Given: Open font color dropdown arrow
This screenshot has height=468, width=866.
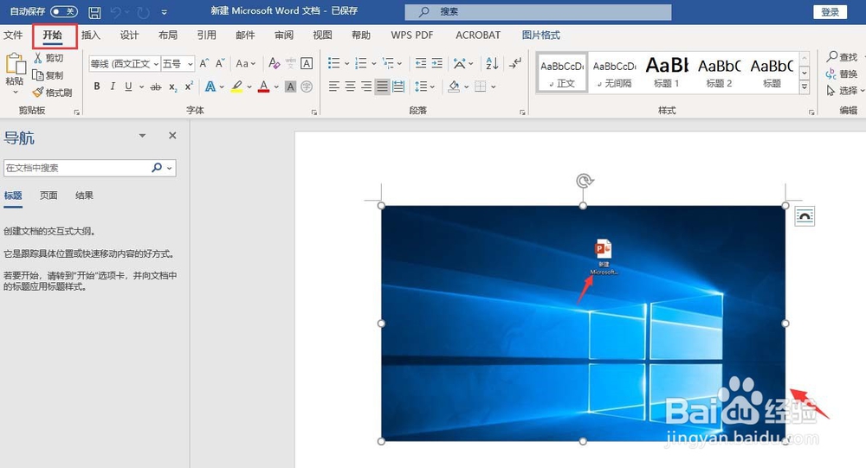Looking at the screenshot, I should click(276, 87).
